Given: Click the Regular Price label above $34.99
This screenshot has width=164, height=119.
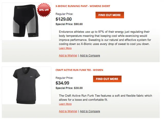Looking at the screenshot, I should pos(64,78).
